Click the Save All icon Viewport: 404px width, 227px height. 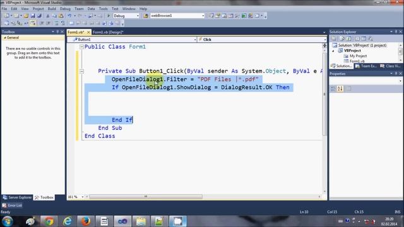tap(39, 16)
